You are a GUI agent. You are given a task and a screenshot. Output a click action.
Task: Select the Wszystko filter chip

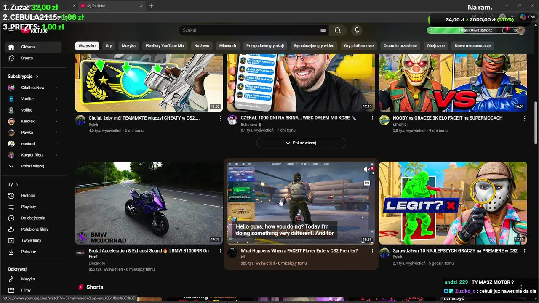[87, 46]
